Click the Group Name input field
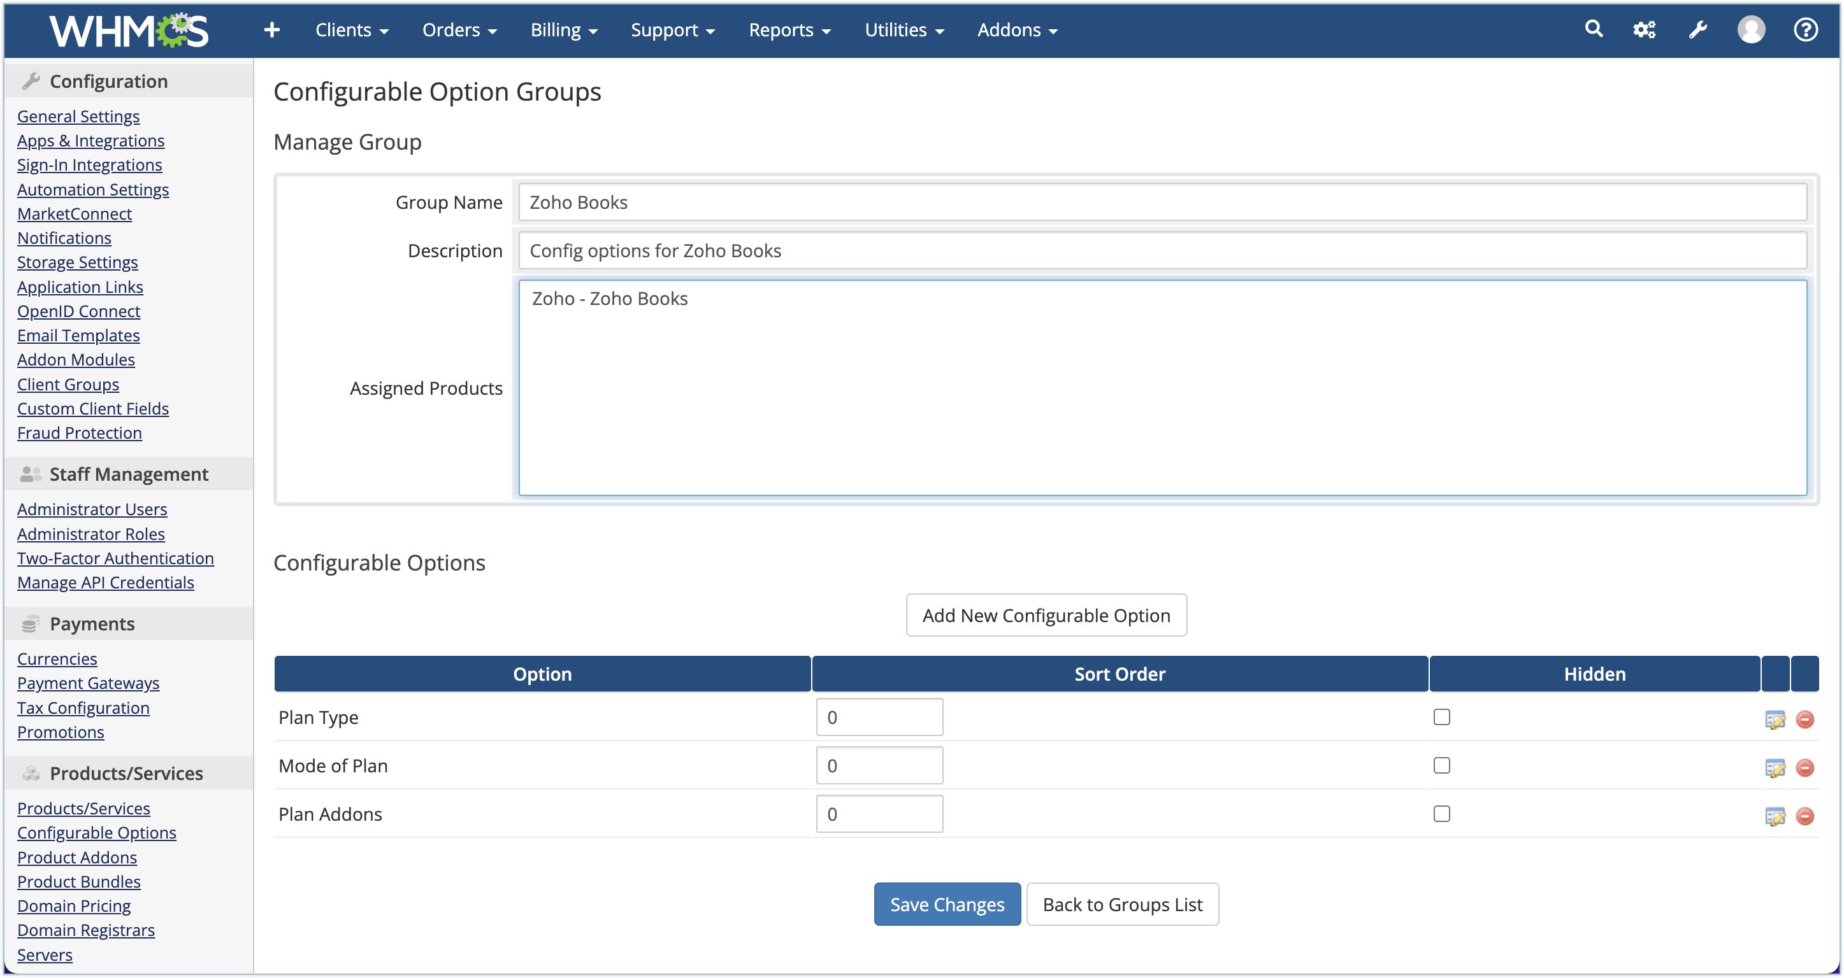Viewport: 1844px width, 978px height. [x=1162, y=202]
